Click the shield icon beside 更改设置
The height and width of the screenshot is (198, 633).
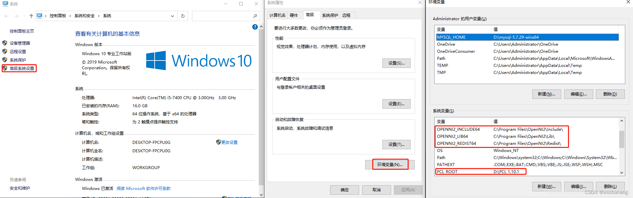click(x=218, y=142)
